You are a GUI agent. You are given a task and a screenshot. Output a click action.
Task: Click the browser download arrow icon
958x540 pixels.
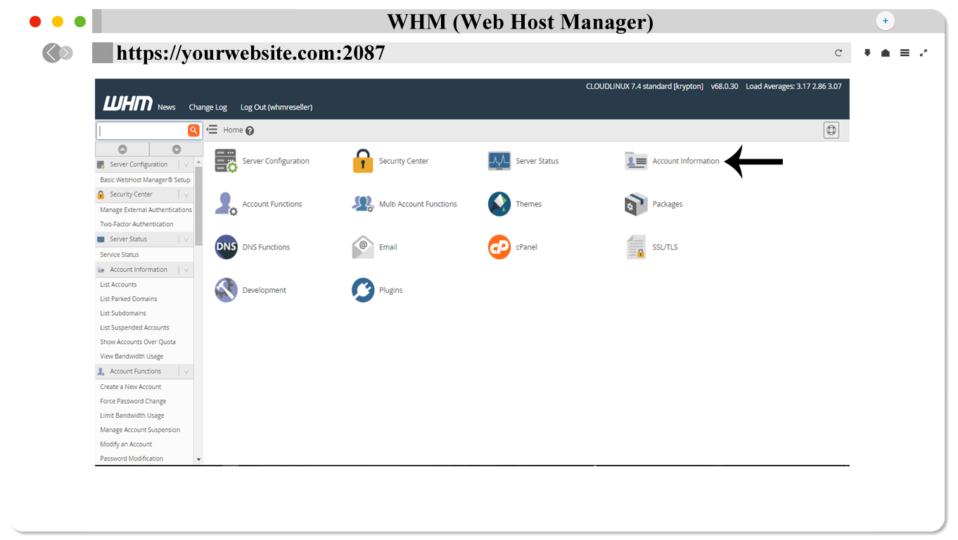click(867, 53)
